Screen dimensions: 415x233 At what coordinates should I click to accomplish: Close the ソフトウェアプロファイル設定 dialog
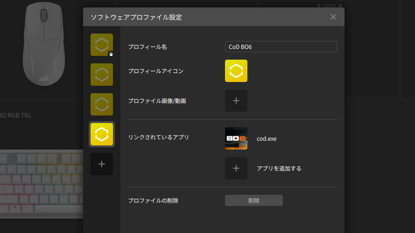[333, 17]
